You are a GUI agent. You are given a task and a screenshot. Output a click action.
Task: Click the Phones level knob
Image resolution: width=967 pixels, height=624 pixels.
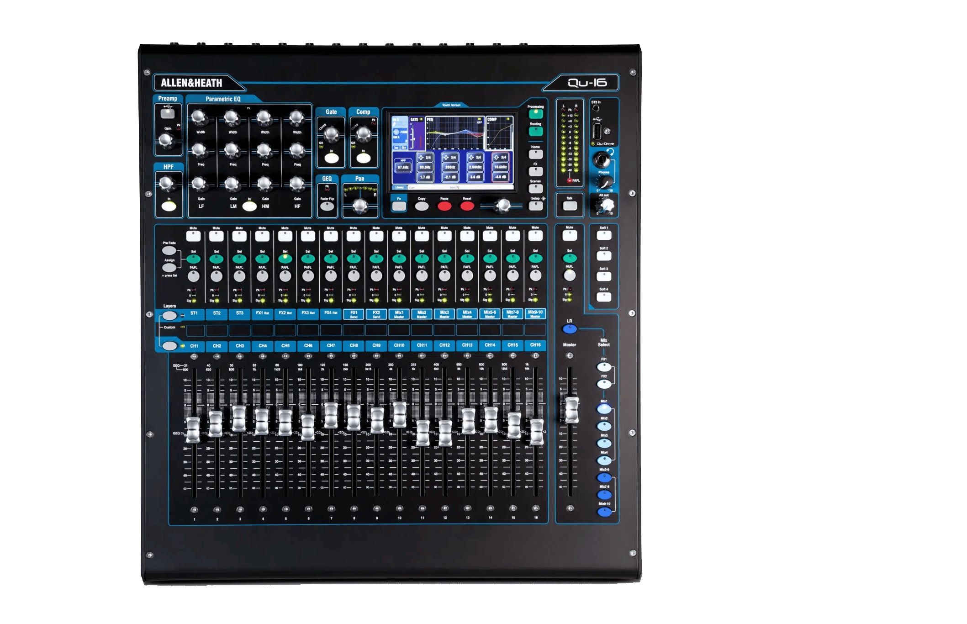tap(605, 183)
